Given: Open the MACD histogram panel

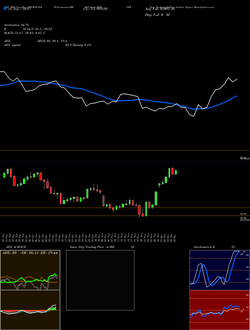Looking at the screenshot, I should tap(30, 310).
